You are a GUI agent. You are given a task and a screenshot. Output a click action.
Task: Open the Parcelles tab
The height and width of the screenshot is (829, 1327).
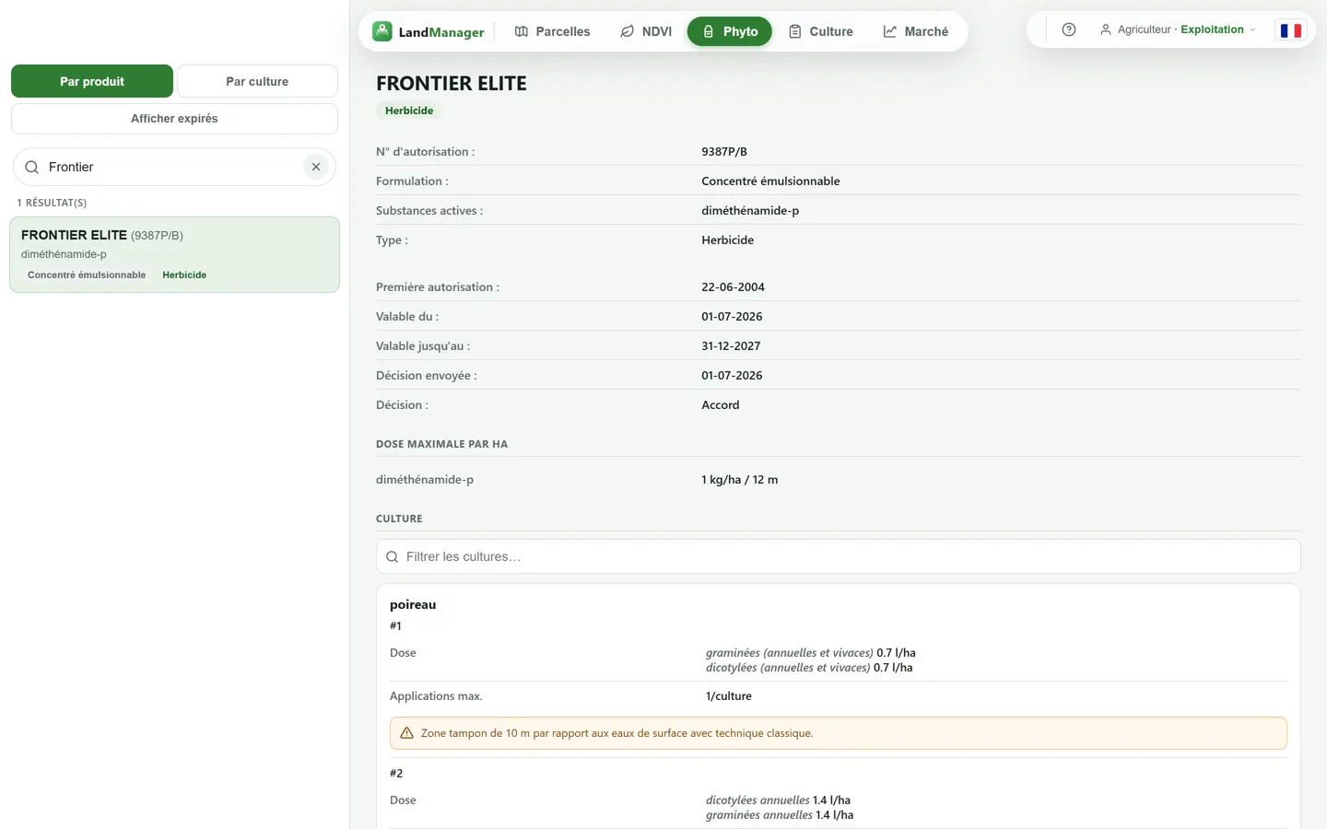552,31
